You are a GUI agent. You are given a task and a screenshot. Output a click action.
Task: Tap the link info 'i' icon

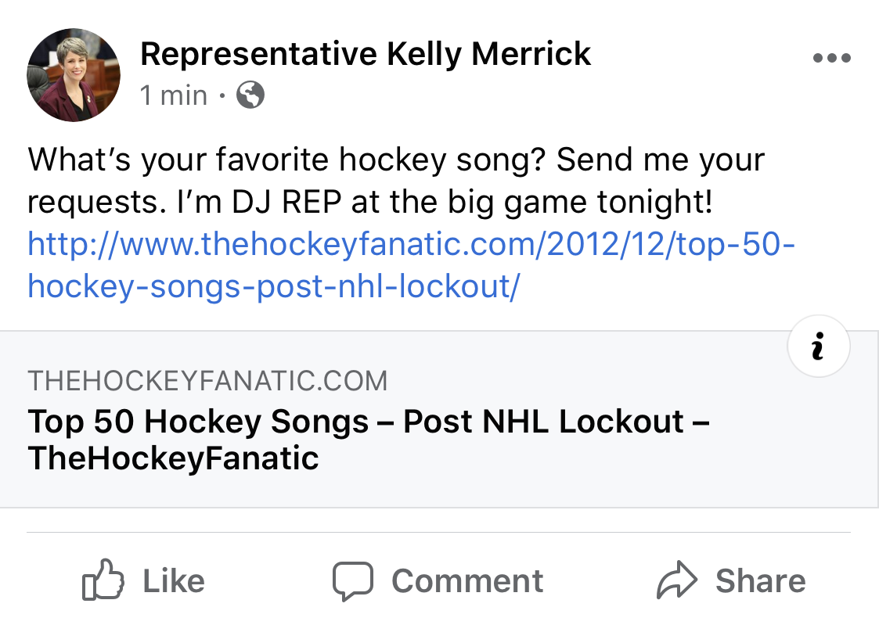(x=819, y=346)
